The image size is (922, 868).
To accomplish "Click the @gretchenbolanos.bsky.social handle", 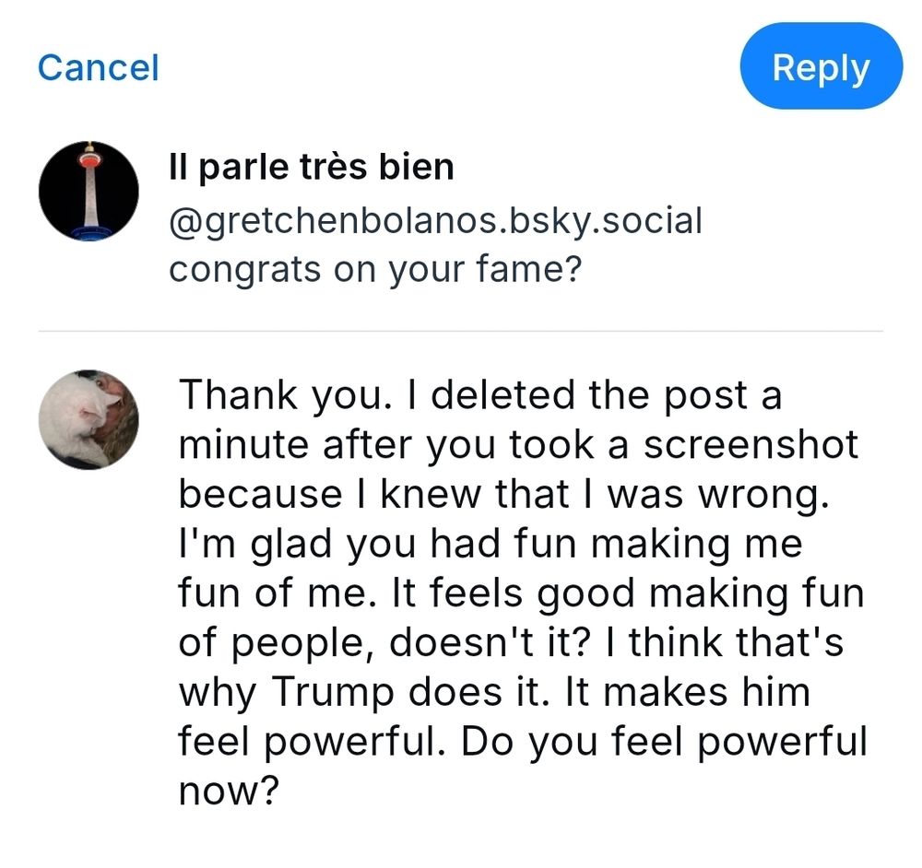I will (436, 221).
